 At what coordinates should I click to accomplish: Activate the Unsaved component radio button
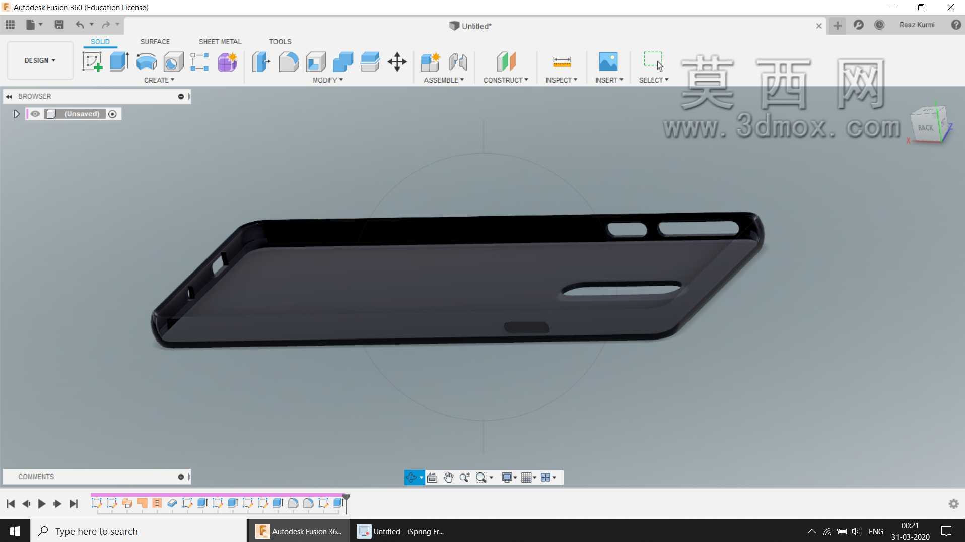[x=112, y=114]
